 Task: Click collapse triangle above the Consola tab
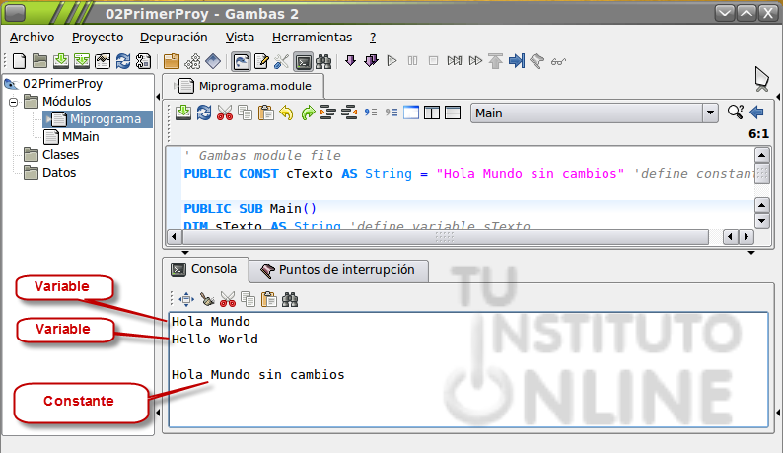tap(185, 252)
